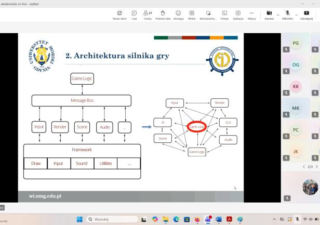Screen dimensions: 320x225
Task: Change layout using Widok button
Action: tap(192, 15)
